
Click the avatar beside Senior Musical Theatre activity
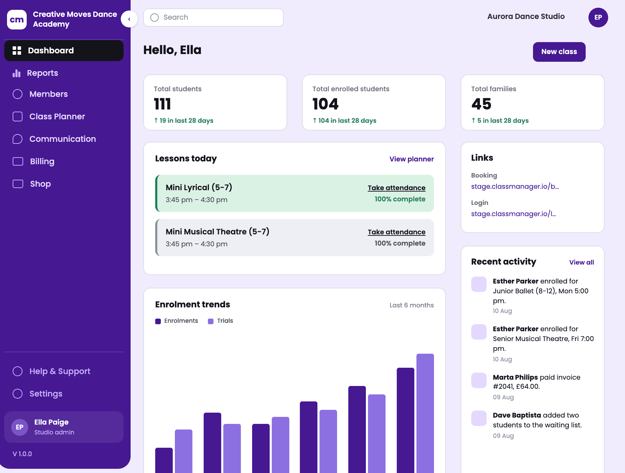(479, 332)
